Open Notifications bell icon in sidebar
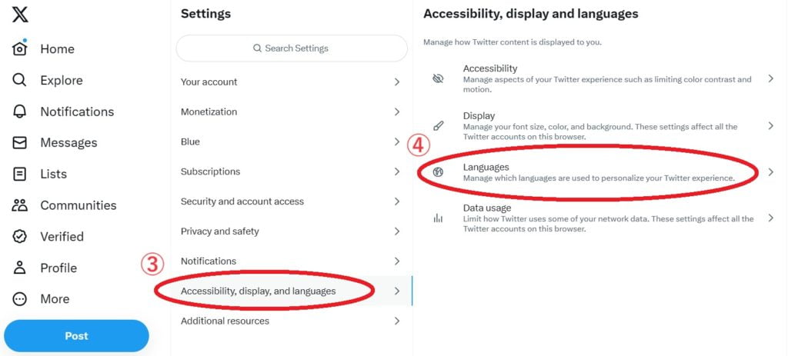Screen dimensions: 788x356 coord(20,111)
